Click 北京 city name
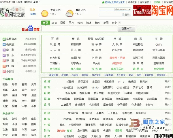173x138 pixels. coord(32,10)
